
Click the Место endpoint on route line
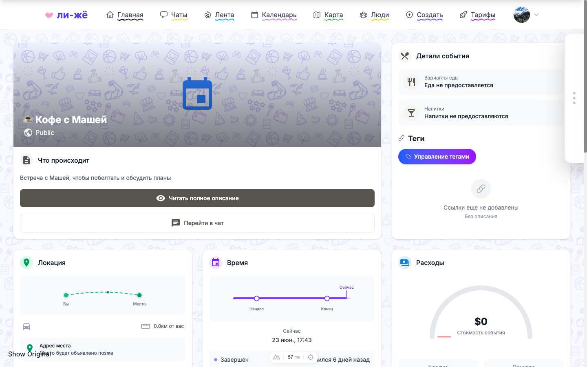(x=139, y=295)
